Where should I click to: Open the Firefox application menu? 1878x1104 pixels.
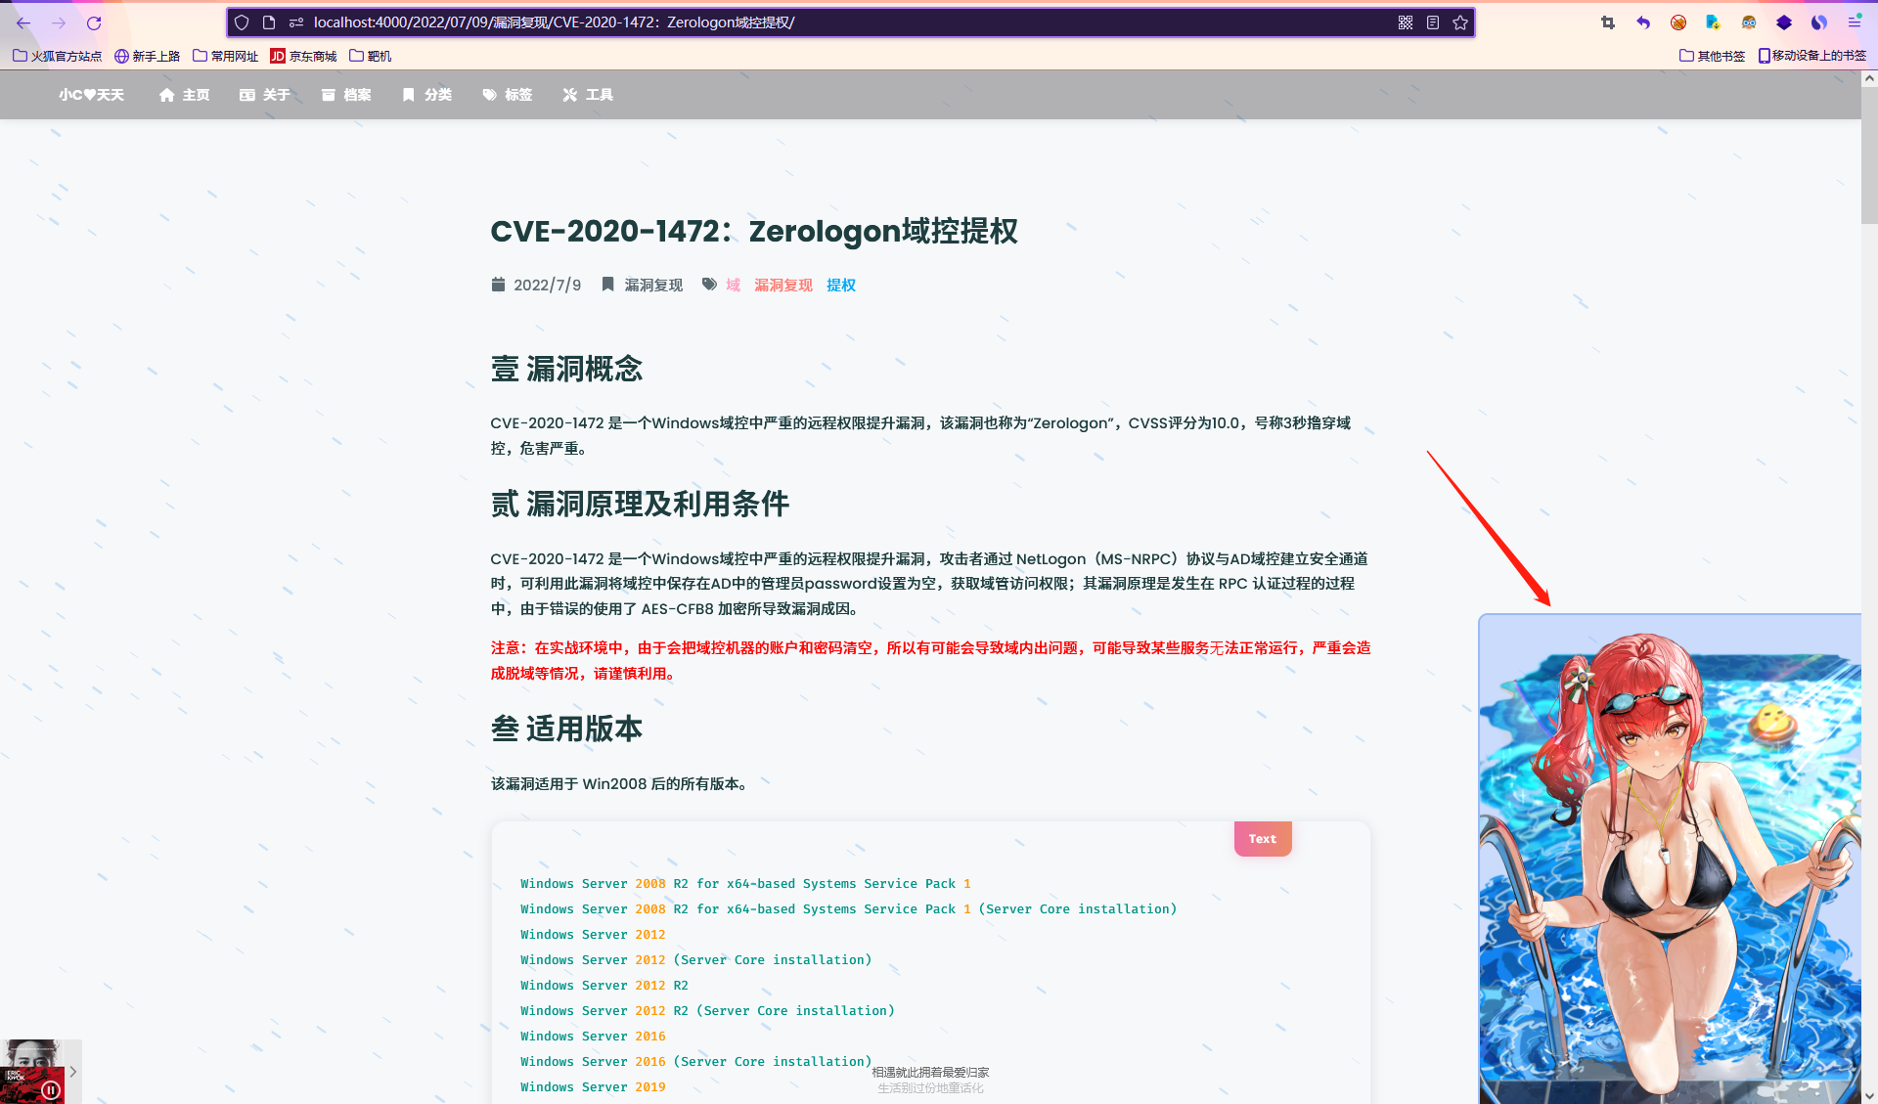coord(1855,22)
